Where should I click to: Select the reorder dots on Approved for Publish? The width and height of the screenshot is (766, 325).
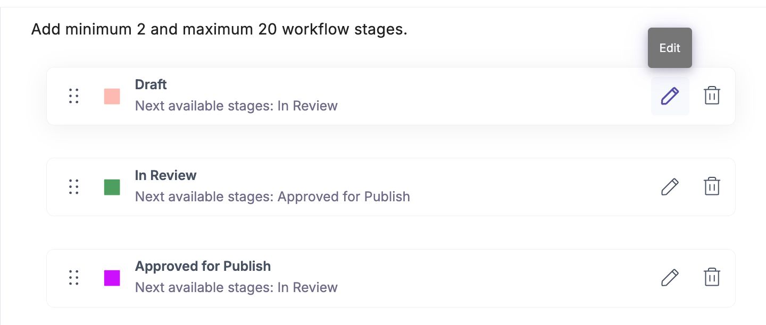74,277
